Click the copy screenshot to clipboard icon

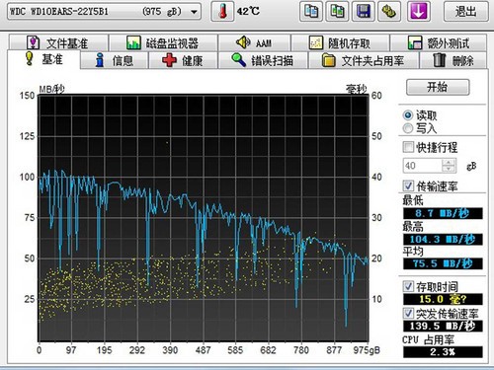337,12
